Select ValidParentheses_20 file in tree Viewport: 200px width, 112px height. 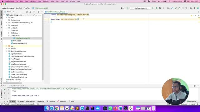coord(23,38)
